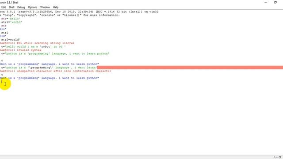The image size is (283, 159).
Task: Click the 'invalid syntax' error line
Action: (21, 50)
